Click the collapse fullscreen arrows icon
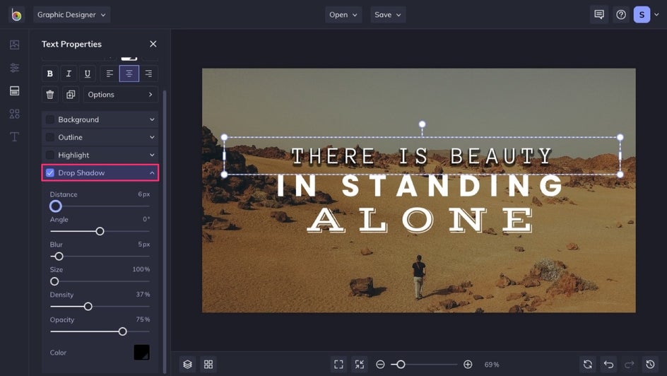The height and width of the screenshot is (376, 667). [x=360, y=365]
